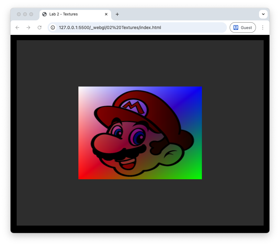Click the globe favicon on the tab
Image resolution: width=280 pixels, height=246 pixels.
pos(44,14)
